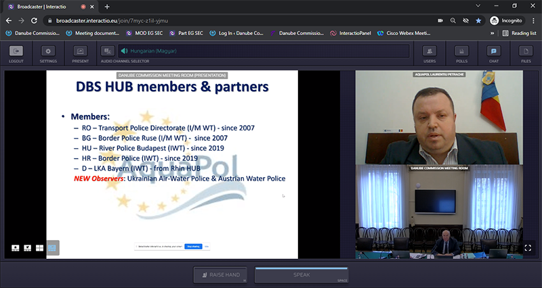Open the Present screen-share option
Screen dimensions: 542x288
tap(80, 51)
